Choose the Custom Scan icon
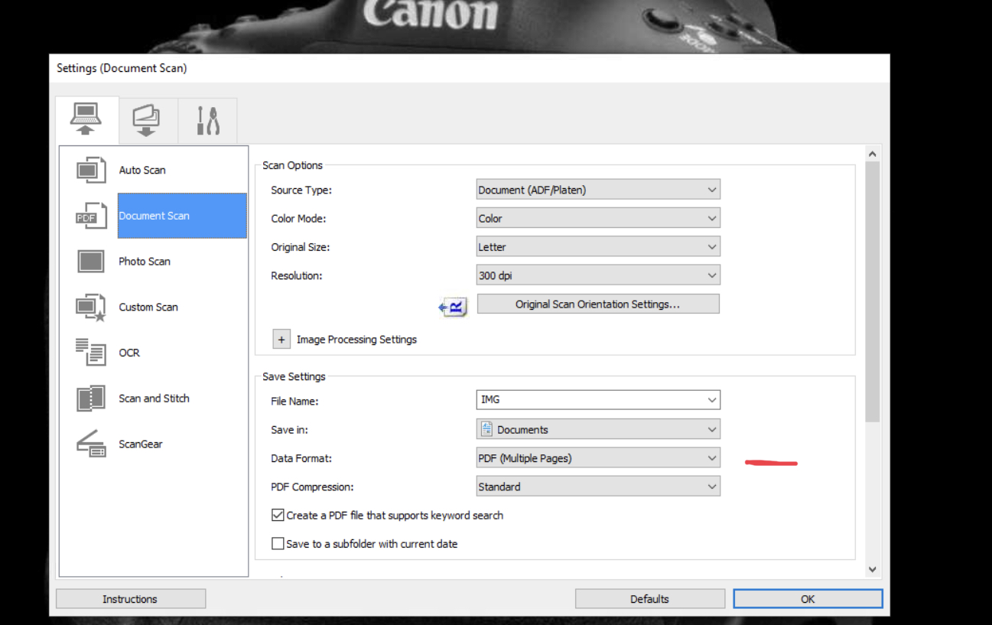 click(x=91, y=308)
